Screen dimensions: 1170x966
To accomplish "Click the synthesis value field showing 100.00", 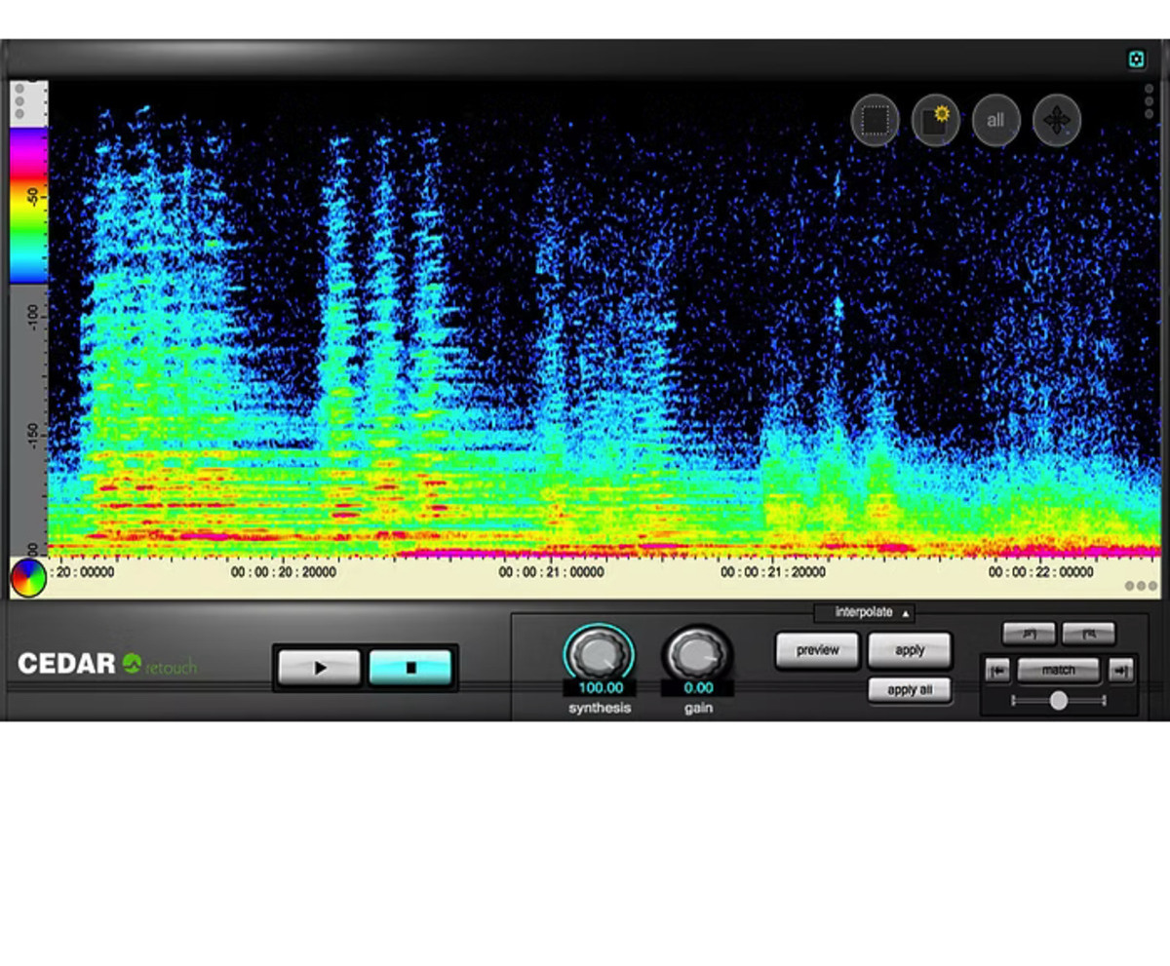I will click(600, 688).
